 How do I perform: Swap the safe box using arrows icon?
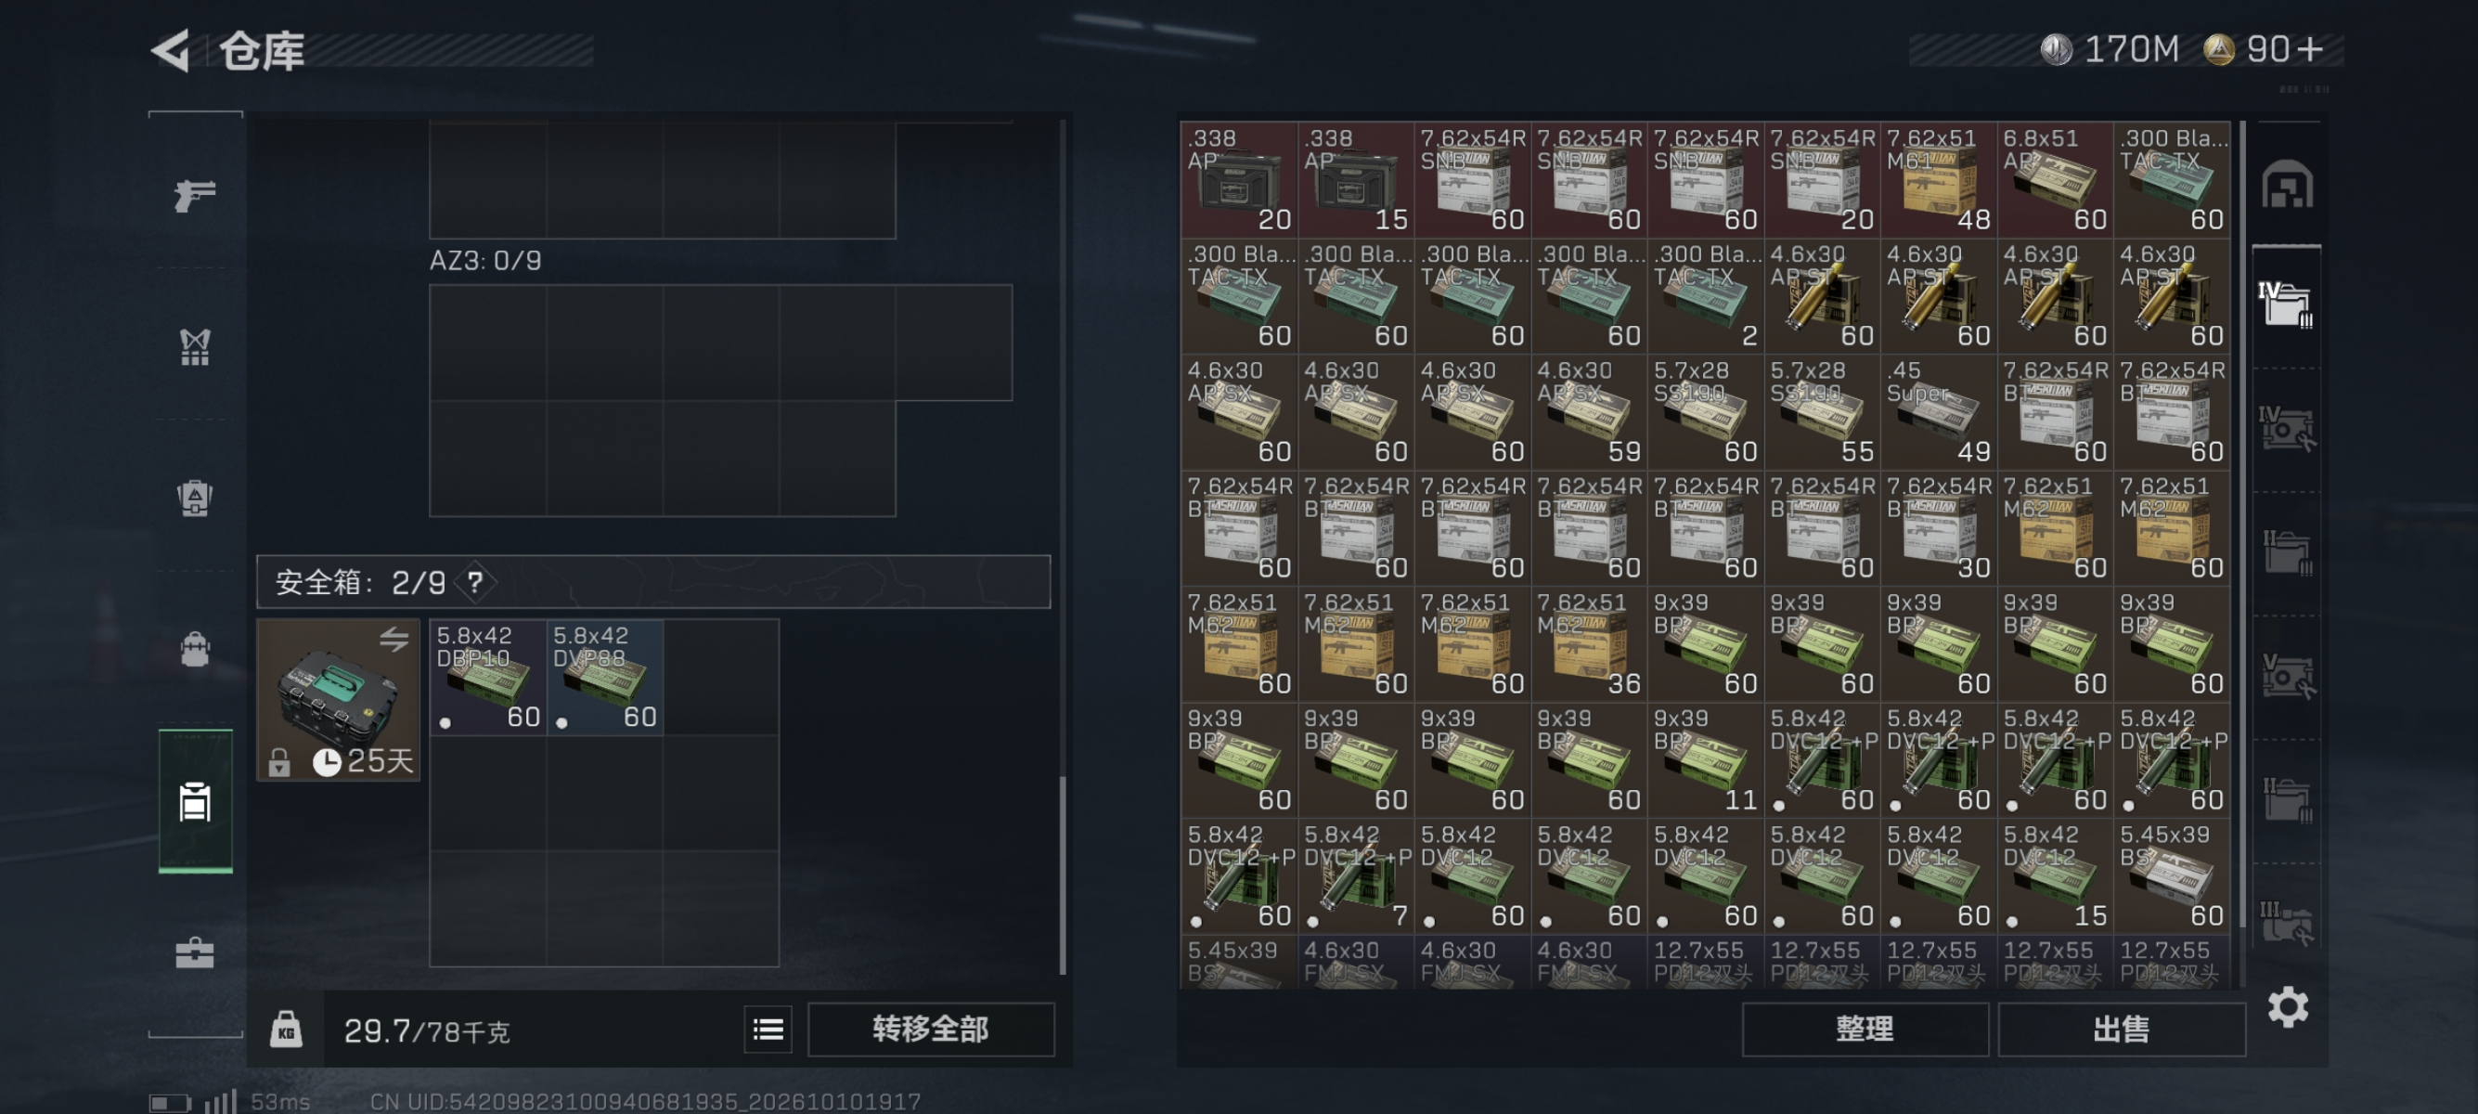[x=394, y=639]
